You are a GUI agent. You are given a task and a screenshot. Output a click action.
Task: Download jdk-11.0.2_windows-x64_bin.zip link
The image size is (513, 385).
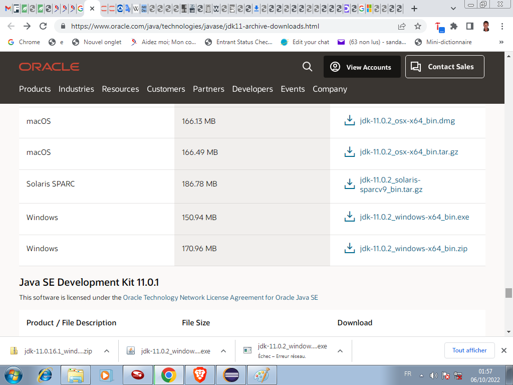413,249
